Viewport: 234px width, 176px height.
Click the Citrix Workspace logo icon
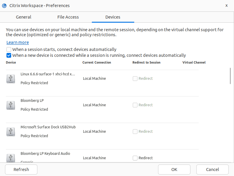[x=4, y=6]
